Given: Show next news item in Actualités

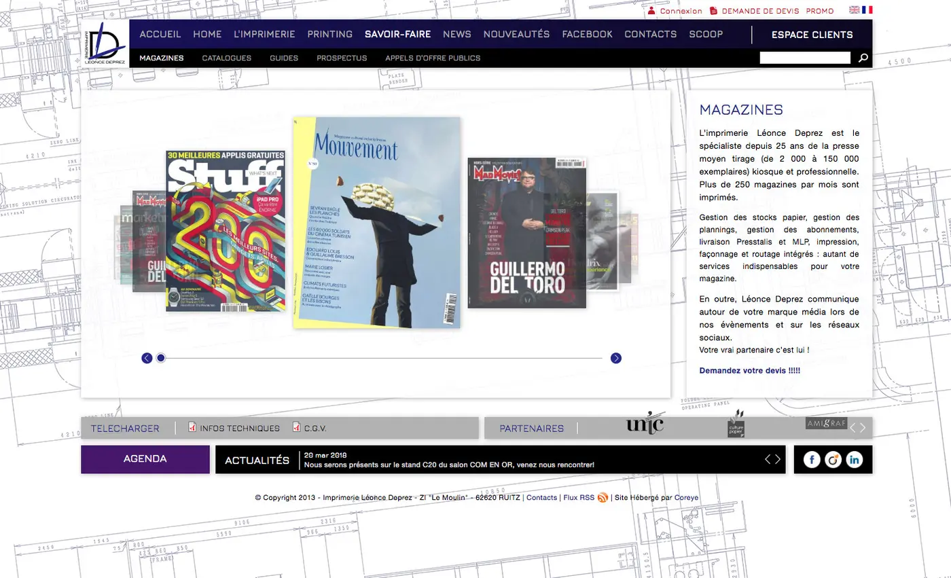Looking at the screenshot, I should tap(778, 459).
